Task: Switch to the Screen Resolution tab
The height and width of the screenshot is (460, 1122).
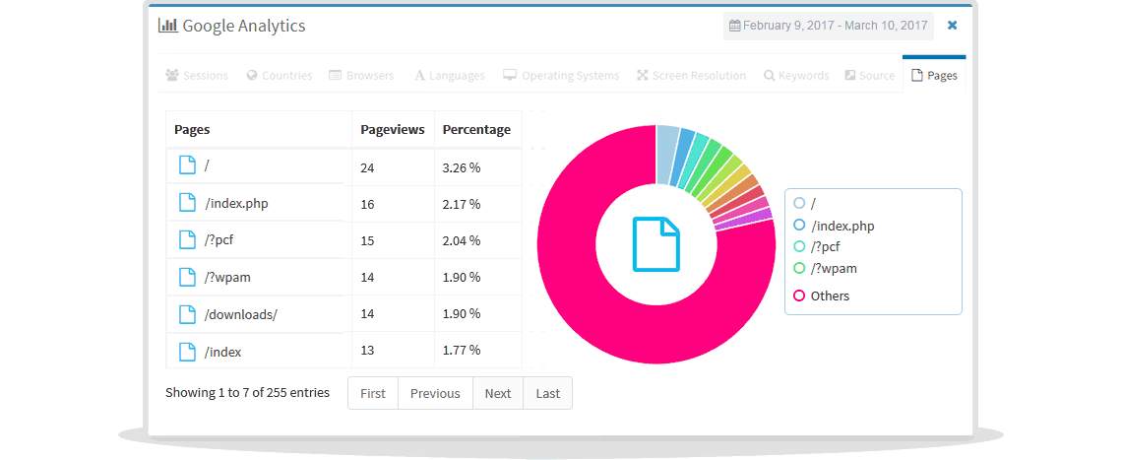Action: pyautogui.click(x=691, y=75)
